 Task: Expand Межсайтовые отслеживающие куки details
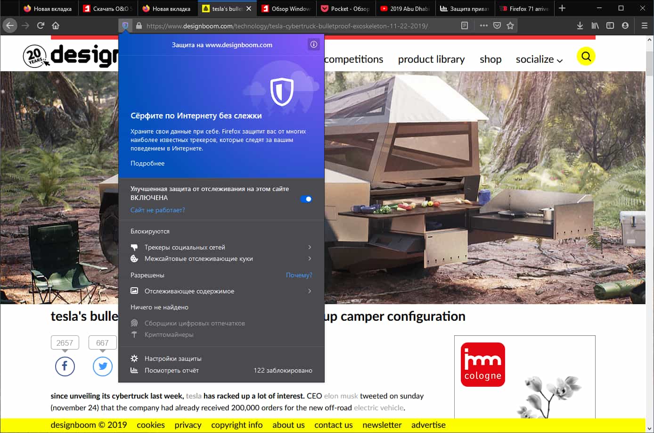point(221,258)
